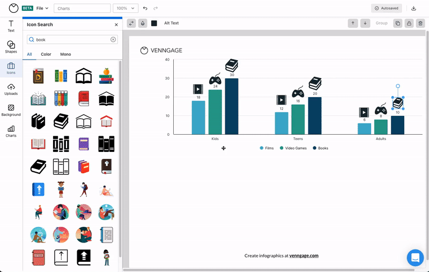Screen dimensions: 429x272
Task: Switch to the Mono icons tab
Action: [65, 54]
